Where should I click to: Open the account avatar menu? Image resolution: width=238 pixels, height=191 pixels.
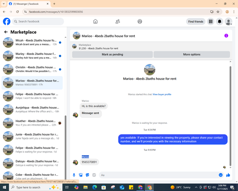pos(228,21)
